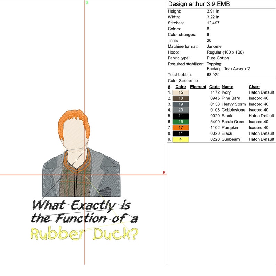Click the Cobblestone color swatch 20
276x276 pixels.
[x=181, y=110]
